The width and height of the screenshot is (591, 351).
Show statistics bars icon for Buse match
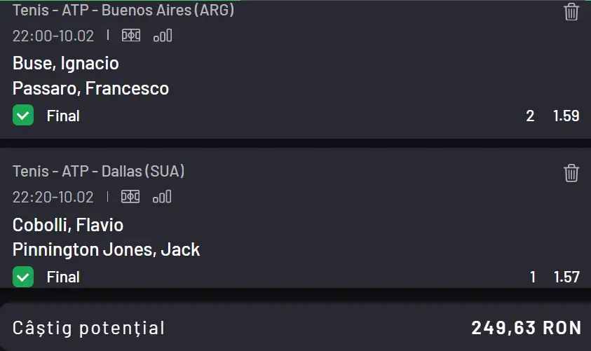[163, 36]
